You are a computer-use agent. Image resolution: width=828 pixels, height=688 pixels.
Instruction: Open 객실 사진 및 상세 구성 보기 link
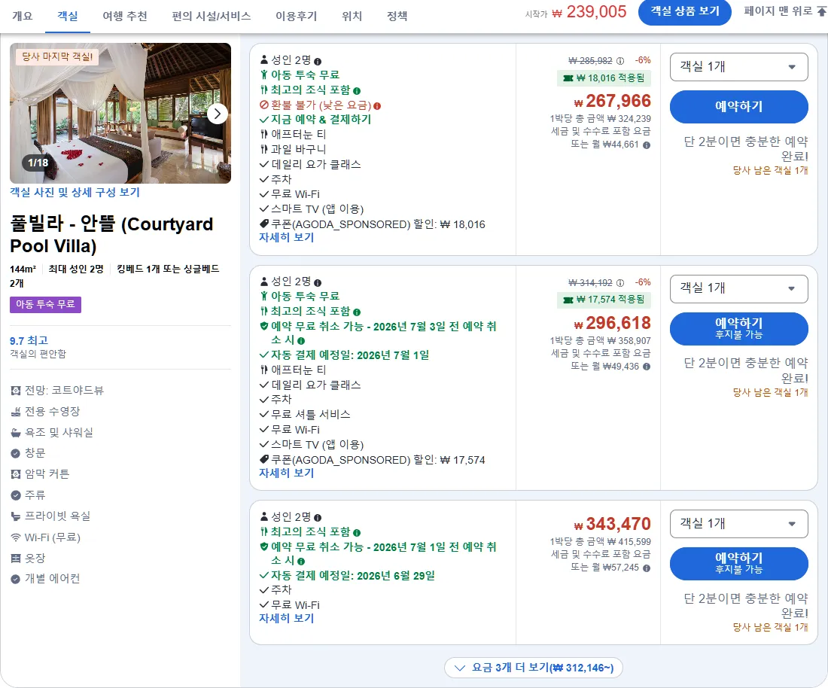coord(75,192)
